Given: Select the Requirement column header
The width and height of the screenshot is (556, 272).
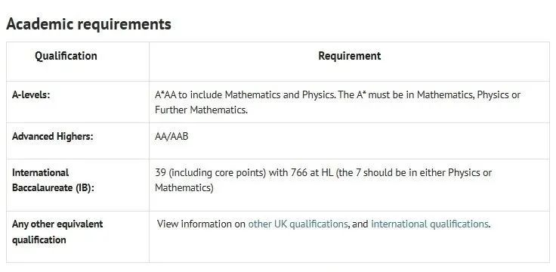Looking at the screenshot, I should tap(349, 56).
